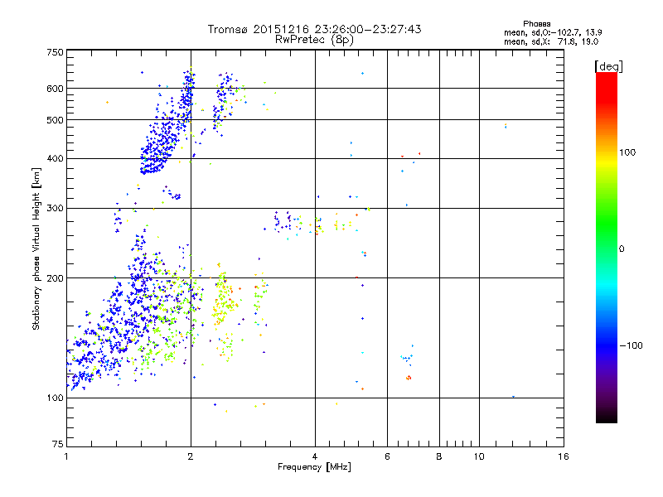Viewport: 663px width, 497px height.
Task: Click the colorbar label '0'
Action: (621, 249)
